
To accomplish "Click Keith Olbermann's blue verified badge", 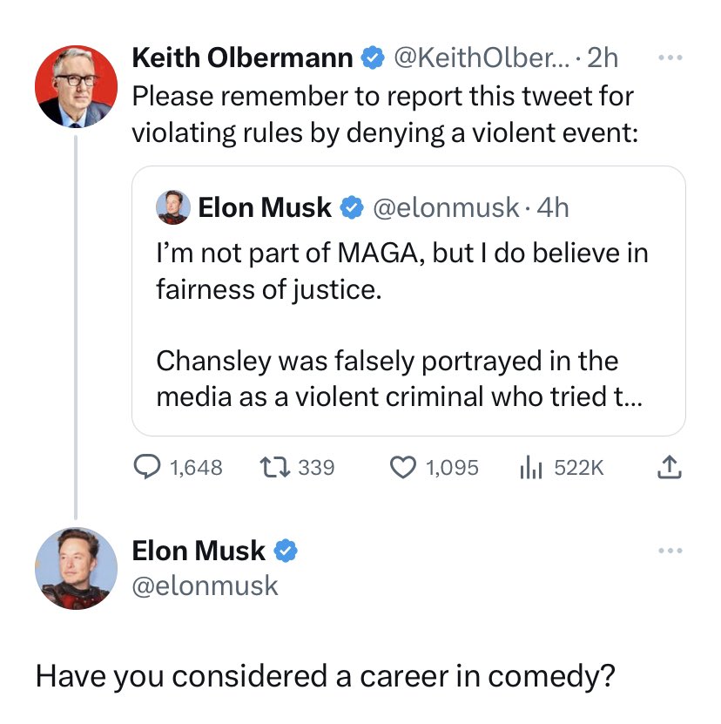I will [373, 58].
